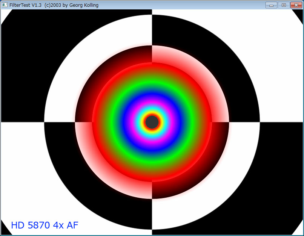Click the FilterTest V1.3 title text
Viewport: 304px width, 236px height.
pyautogui.click(x=54, y=5)
